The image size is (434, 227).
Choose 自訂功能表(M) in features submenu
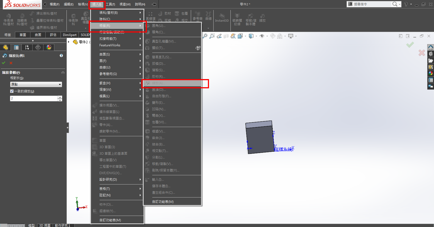[x=173, y=202]
